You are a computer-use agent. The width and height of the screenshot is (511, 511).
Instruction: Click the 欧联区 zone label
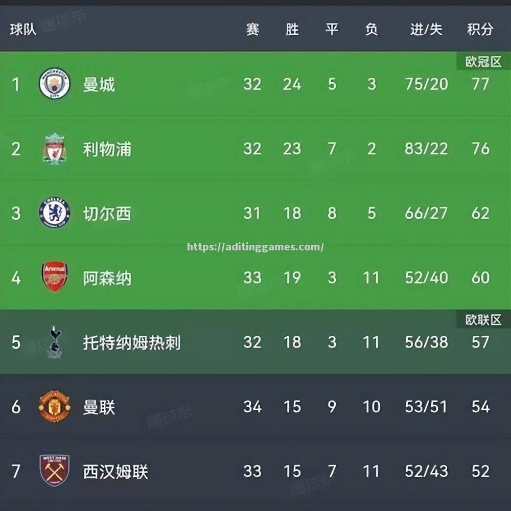[x=483, y=320]
